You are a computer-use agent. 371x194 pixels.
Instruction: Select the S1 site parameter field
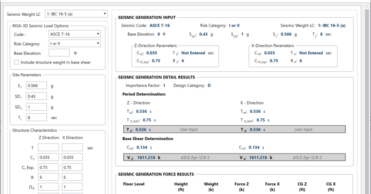[x=36, y=86]
